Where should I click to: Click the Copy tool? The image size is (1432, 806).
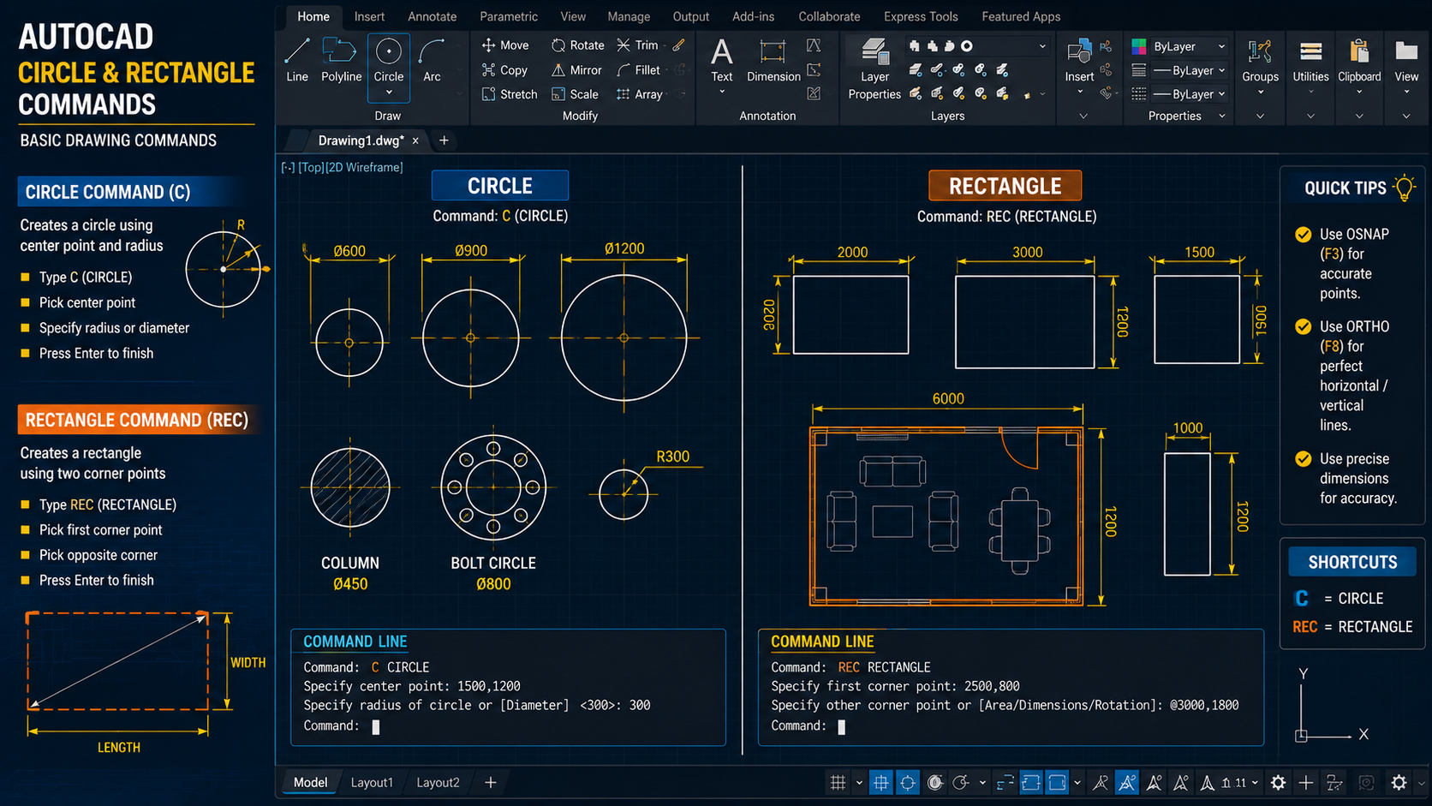[504, 70]
